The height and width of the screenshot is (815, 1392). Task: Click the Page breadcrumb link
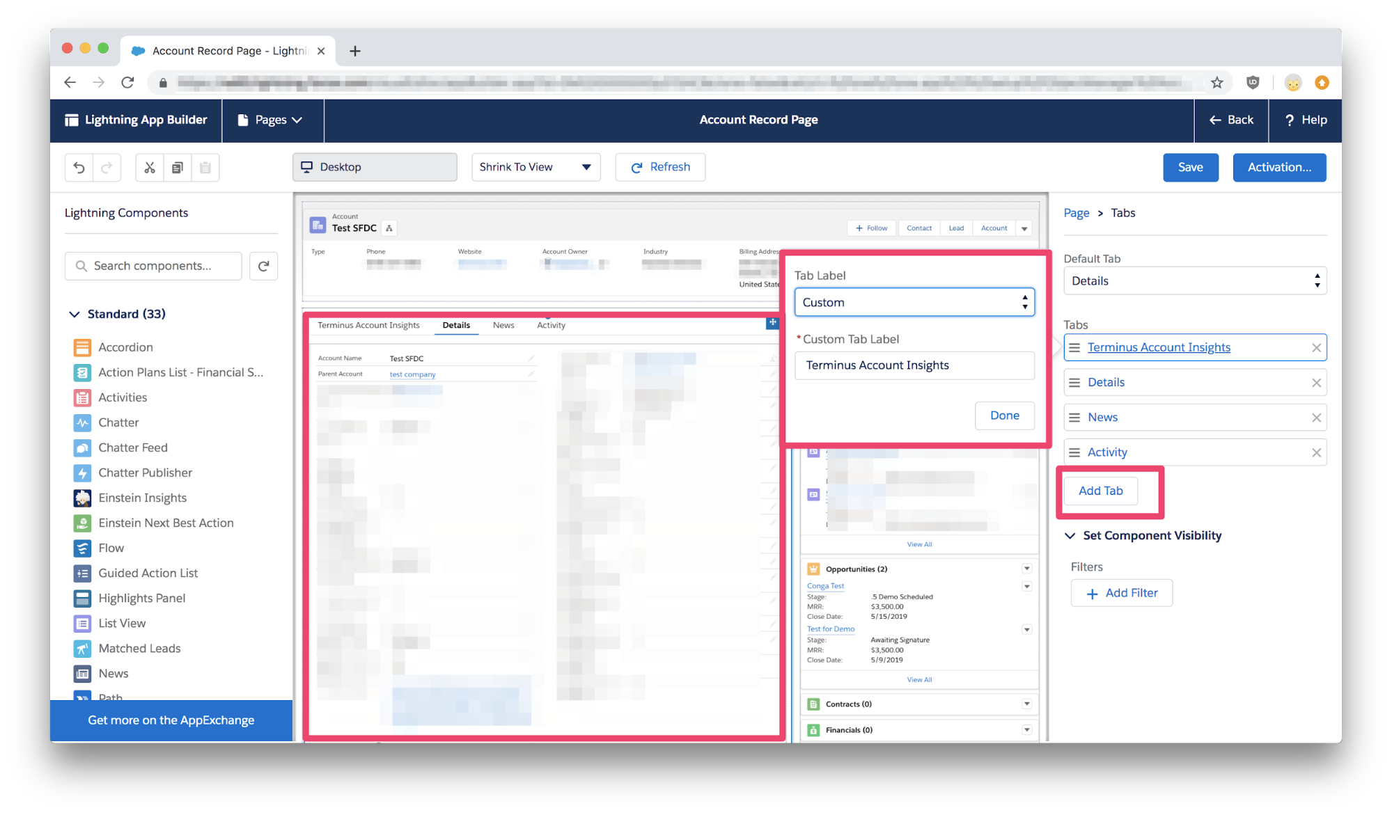click(x=1076, y=213)
